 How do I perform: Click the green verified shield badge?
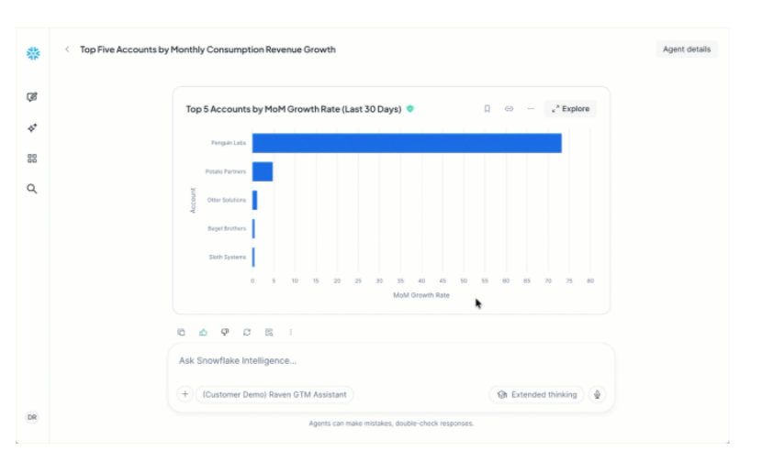(x=410, y=109)
